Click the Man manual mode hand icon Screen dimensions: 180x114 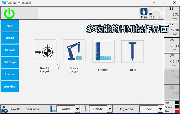coord(144,11)
